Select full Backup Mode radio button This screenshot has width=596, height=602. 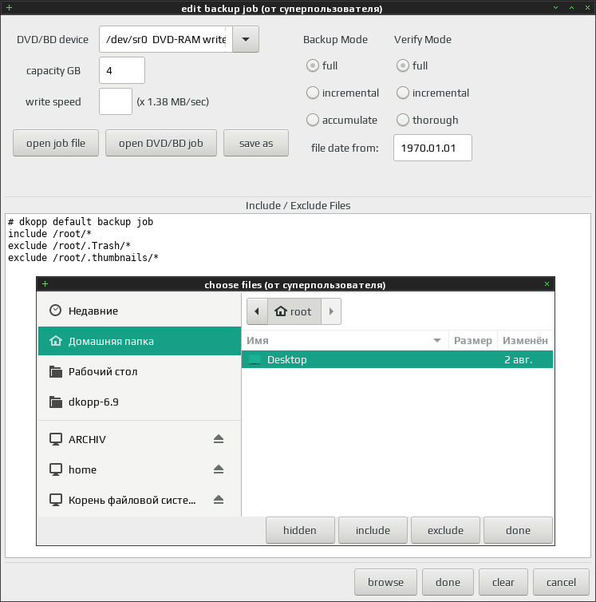[313, 65]
